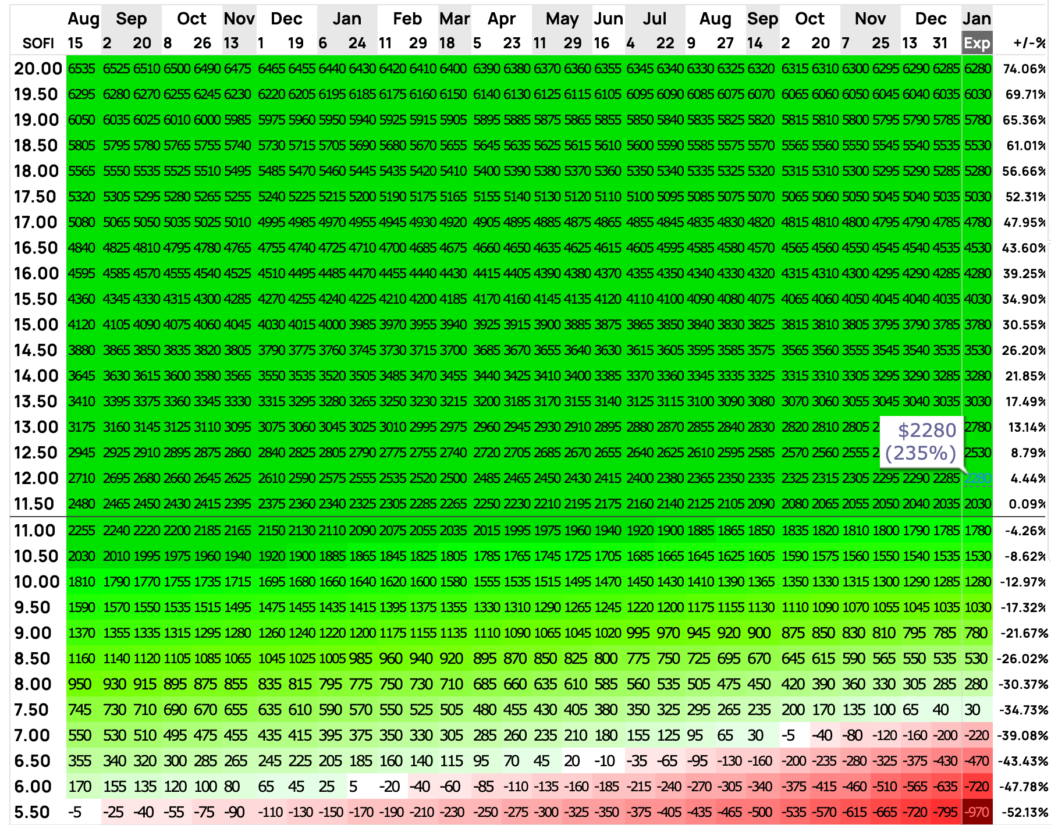Viewport: 1051px width, 825px height.
Task: Click the -720 expiration cell in 6.00 row
Action: tap(977, 787)
